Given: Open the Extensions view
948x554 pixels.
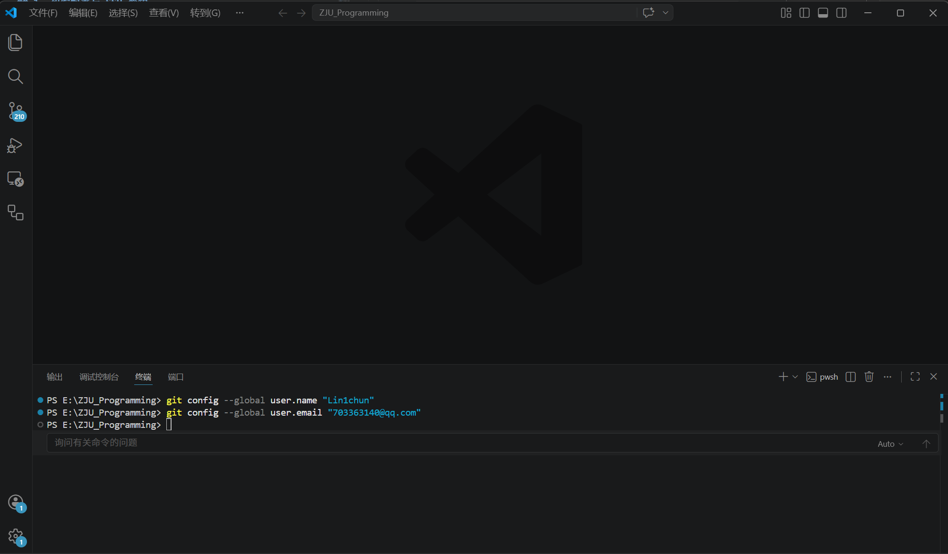Looking at the screenshot, I should click(16, 213).
